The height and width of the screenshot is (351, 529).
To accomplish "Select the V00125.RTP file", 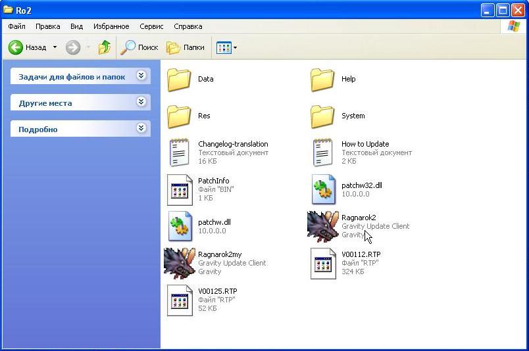I will coord(180,300).
